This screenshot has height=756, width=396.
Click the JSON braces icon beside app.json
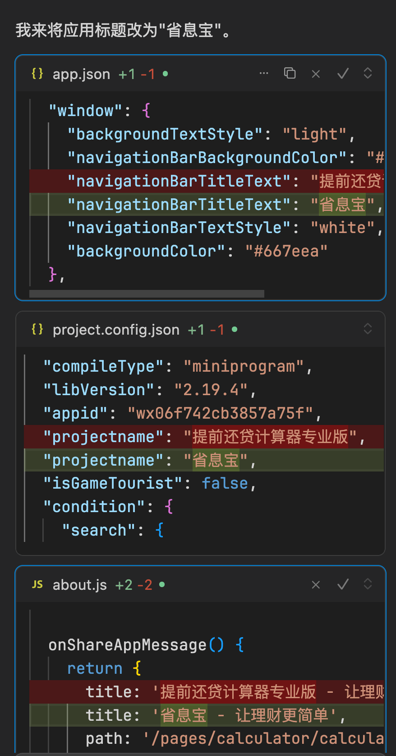click(37, 74)
